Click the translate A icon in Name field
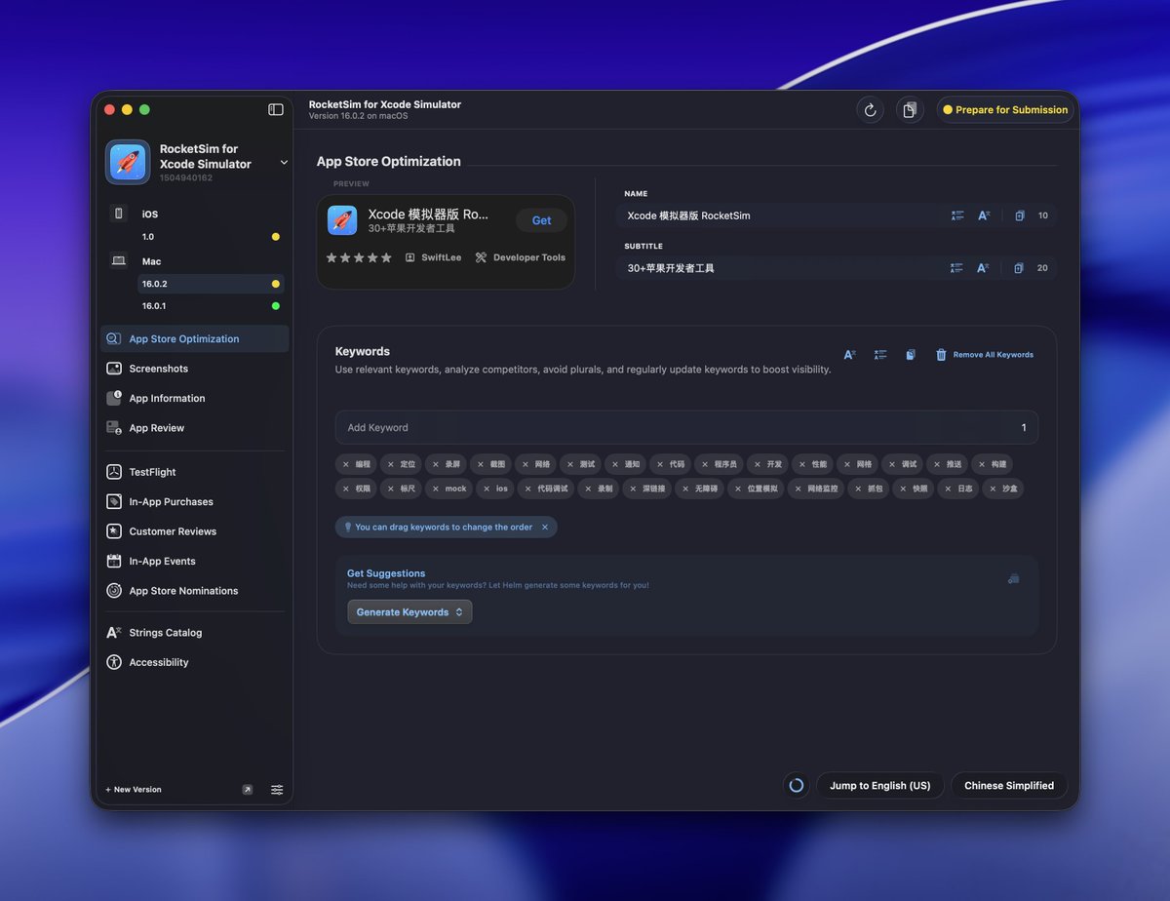This screenshot has width=1170, height=901. (x=984, y=215)
